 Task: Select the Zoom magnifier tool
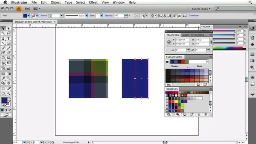(x=9, y=93)
